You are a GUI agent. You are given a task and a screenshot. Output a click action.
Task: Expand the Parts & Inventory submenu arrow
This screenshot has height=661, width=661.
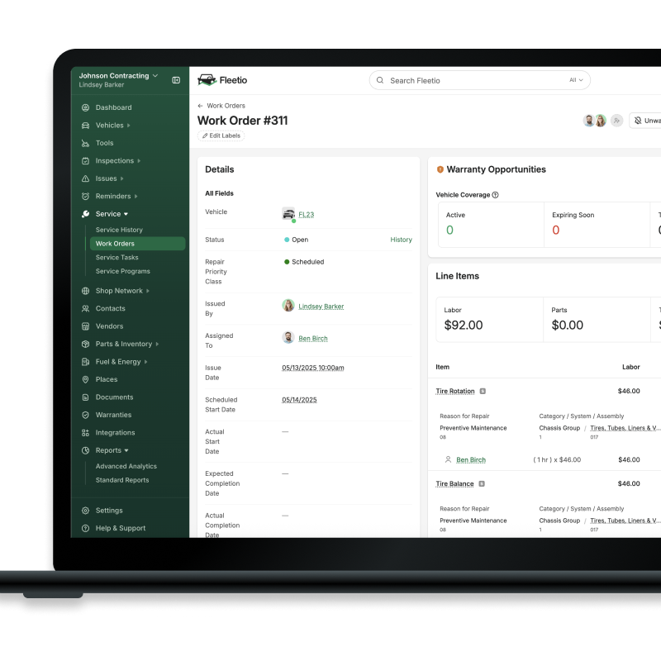coord(157,344)
